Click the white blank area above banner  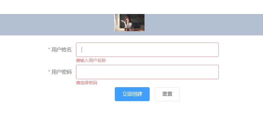pyautogui.click(x=131, y=7)
